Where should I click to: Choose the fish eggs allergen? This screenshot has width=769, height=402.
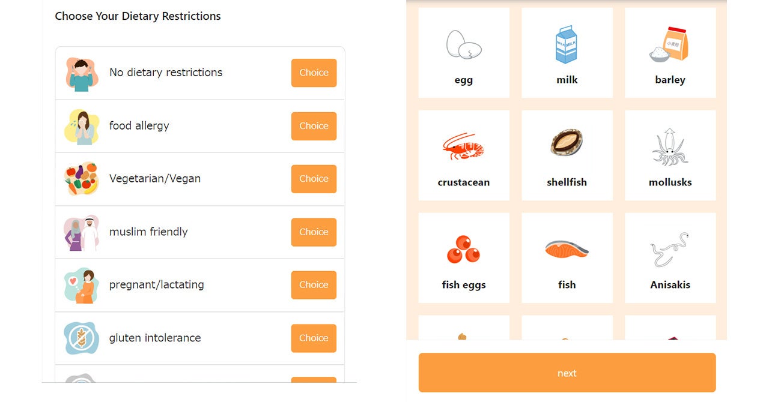pos(464,259)
